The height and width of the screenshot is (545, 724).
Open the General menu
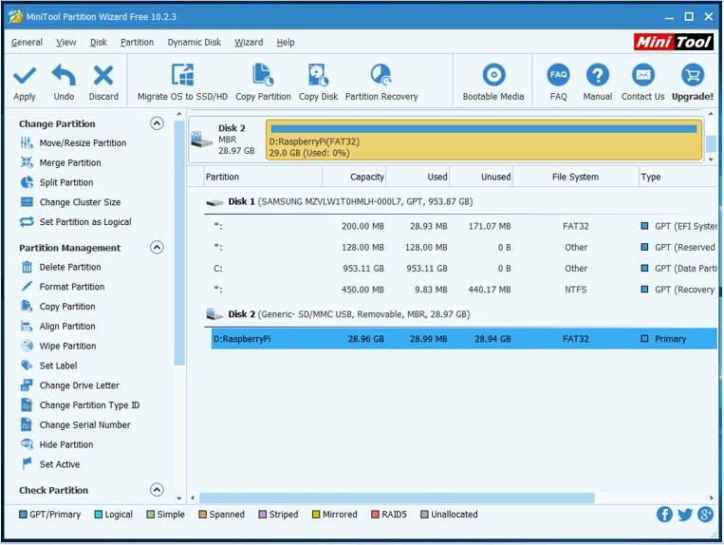(27, 43)
